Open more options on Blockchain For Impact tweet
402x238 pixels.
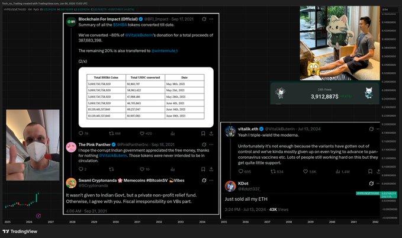tap(211, 19)
